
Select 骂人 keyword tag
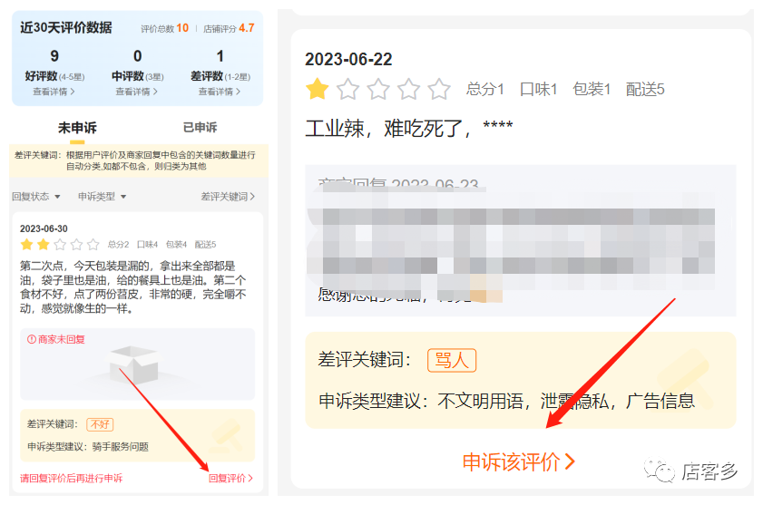452,361
